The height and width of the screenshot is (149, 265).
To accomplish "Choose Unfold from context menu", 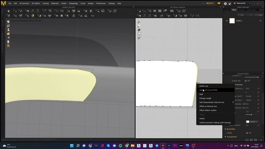I will [x=202, y=118].
